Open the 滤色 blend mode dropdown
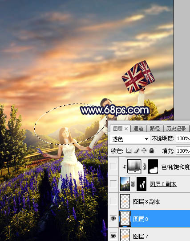The image size is (190, 241). click(130, 139)
